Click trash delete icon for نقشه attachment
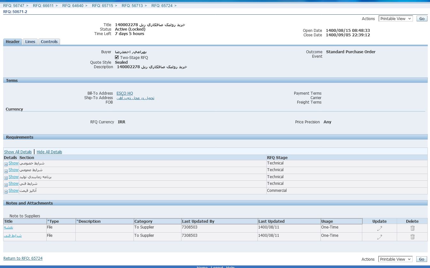The image size is (430, 268). coord(412,228)
